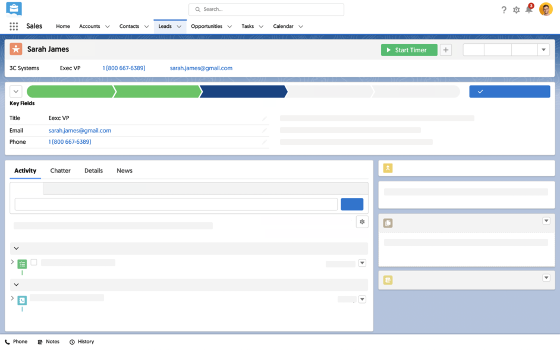Expand the Leads navigation dropdown arrow
The height and width of the screenshot is (350, 560).
[178, 26]
